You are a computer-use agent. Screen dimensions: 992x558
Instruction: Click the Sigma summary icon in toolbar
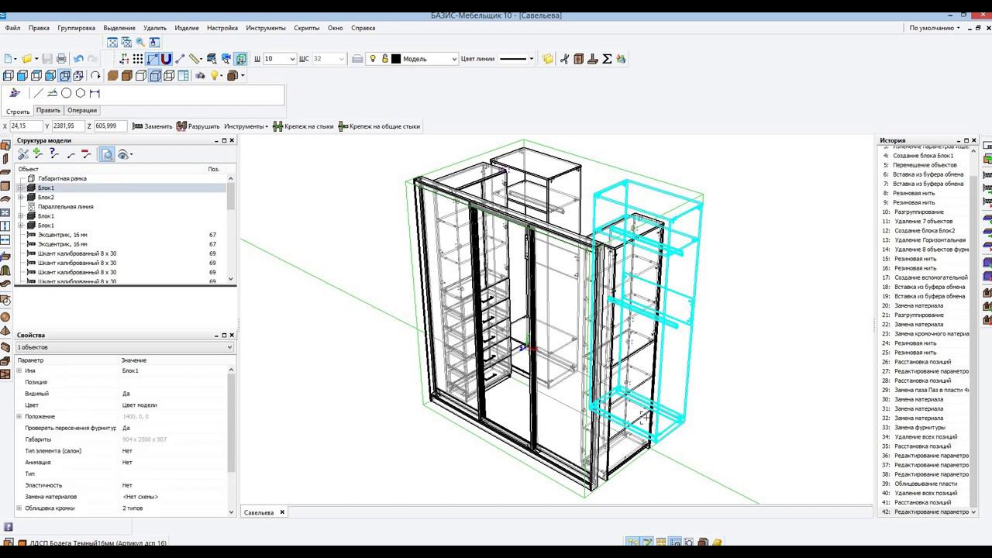click(607, 59)
